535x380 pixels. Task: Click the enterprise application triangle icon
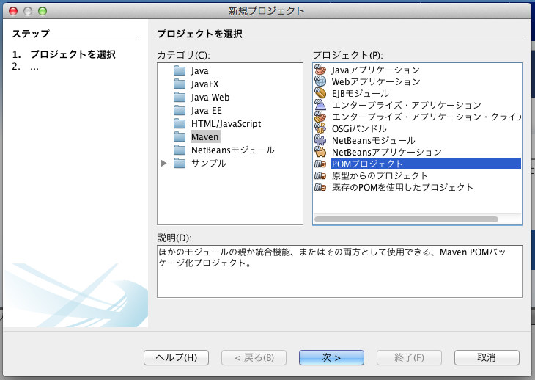coord(320,105)
